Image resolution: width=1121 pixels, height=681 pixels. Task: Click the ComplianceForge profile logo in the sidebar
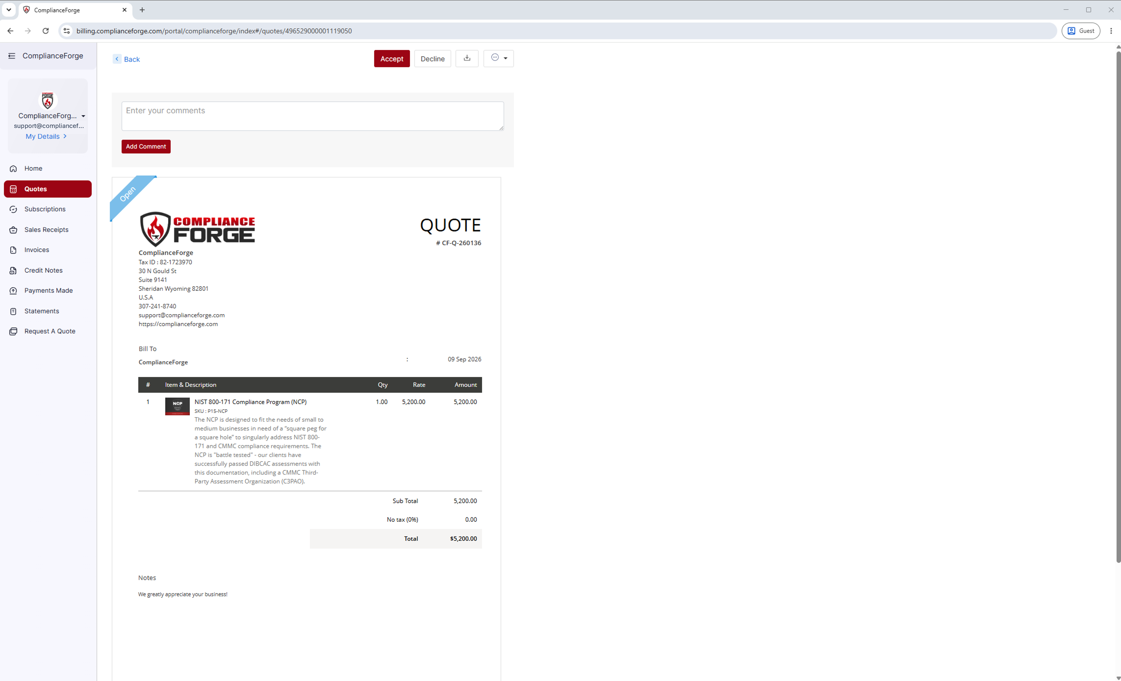pos(47,100)
